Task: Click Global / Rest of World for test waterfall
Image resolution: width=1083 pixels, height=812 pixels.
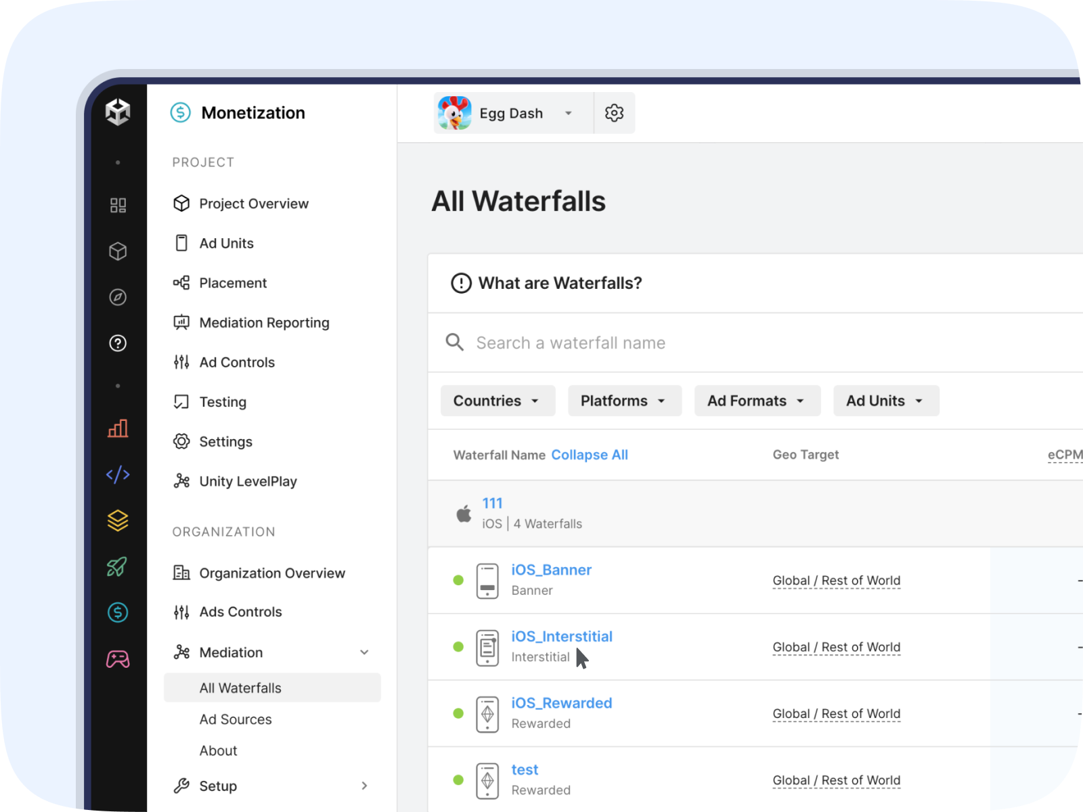Action: 837,780
